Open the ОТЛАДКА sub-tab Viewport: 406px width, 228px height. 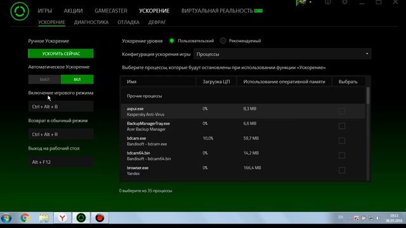coord(128,22)
